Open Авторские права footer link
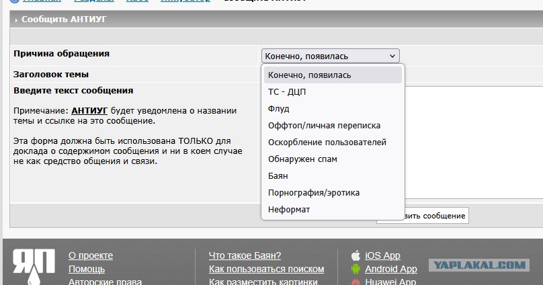 105,282
